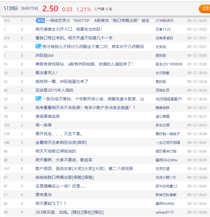Click the blue 资讯 tag icon
The image size is (210, 217).
click(40, 21)
